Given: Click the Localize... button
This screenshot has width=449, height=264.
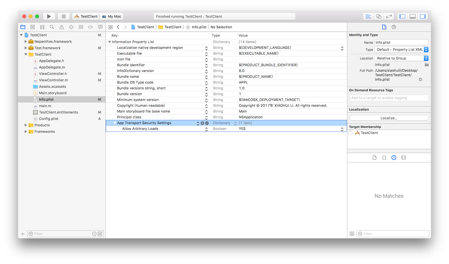Looking at the screenshot, I should point(389,118).
